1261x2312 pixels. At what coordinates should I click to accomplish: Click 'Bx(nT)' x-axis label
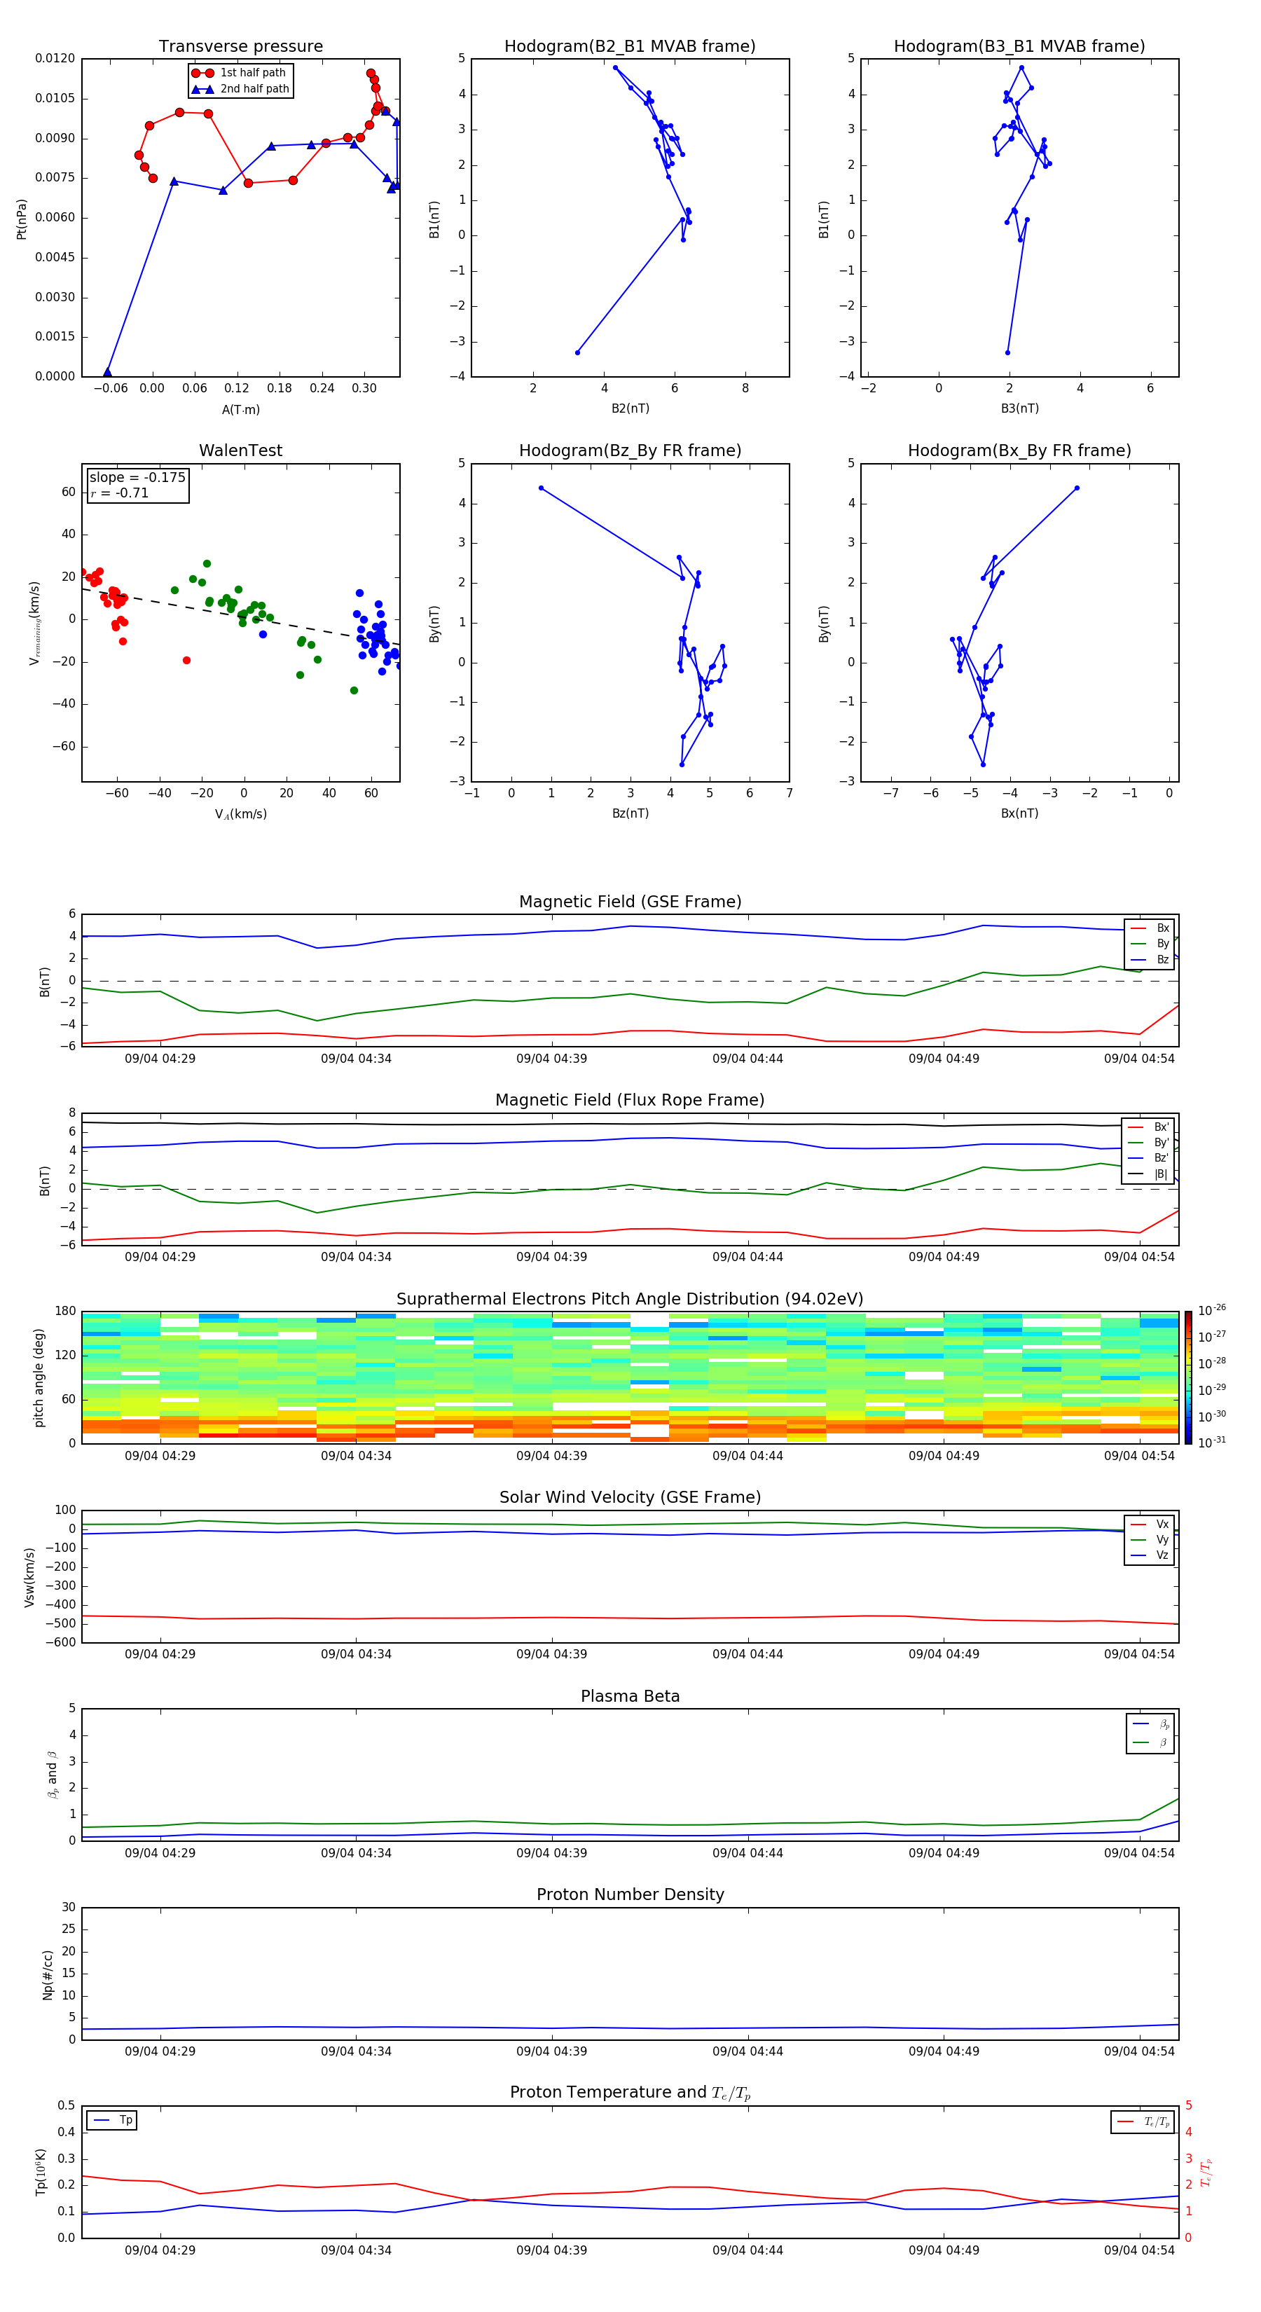click(1019, 813)
